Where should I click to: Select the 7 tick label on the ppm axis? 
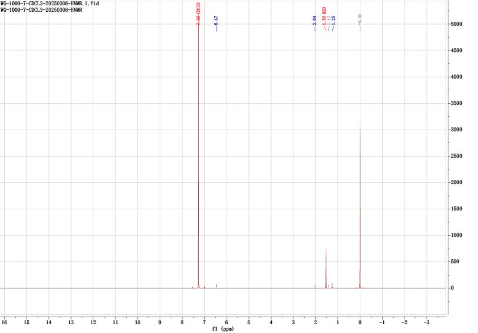tap(204, 322)
